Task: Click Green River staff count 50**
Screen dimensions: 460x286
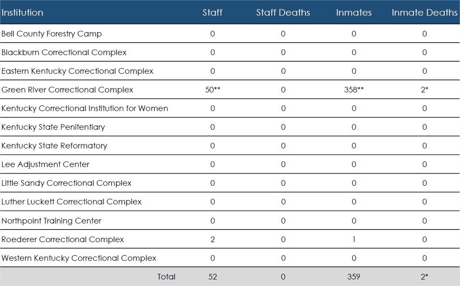Action: click(x=213, y=90)
